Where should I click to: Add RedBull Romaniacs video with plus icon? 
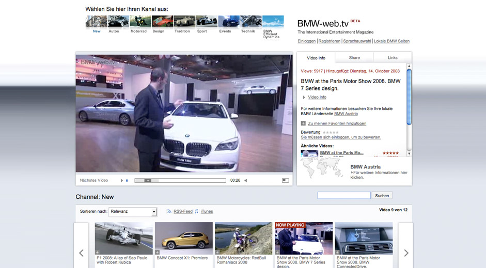pos(217,252)
